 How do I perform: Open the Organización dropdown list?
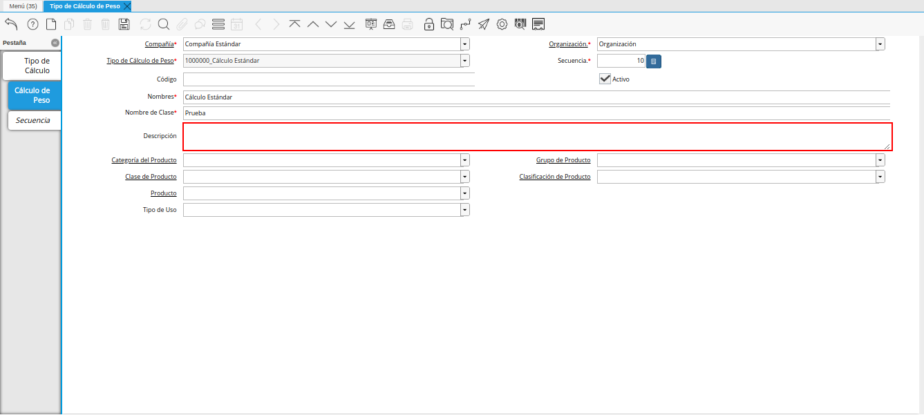pyautogui.click(x=880, y=44)
